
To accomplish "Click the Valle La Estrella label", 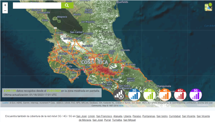I will tap(131, 79).
